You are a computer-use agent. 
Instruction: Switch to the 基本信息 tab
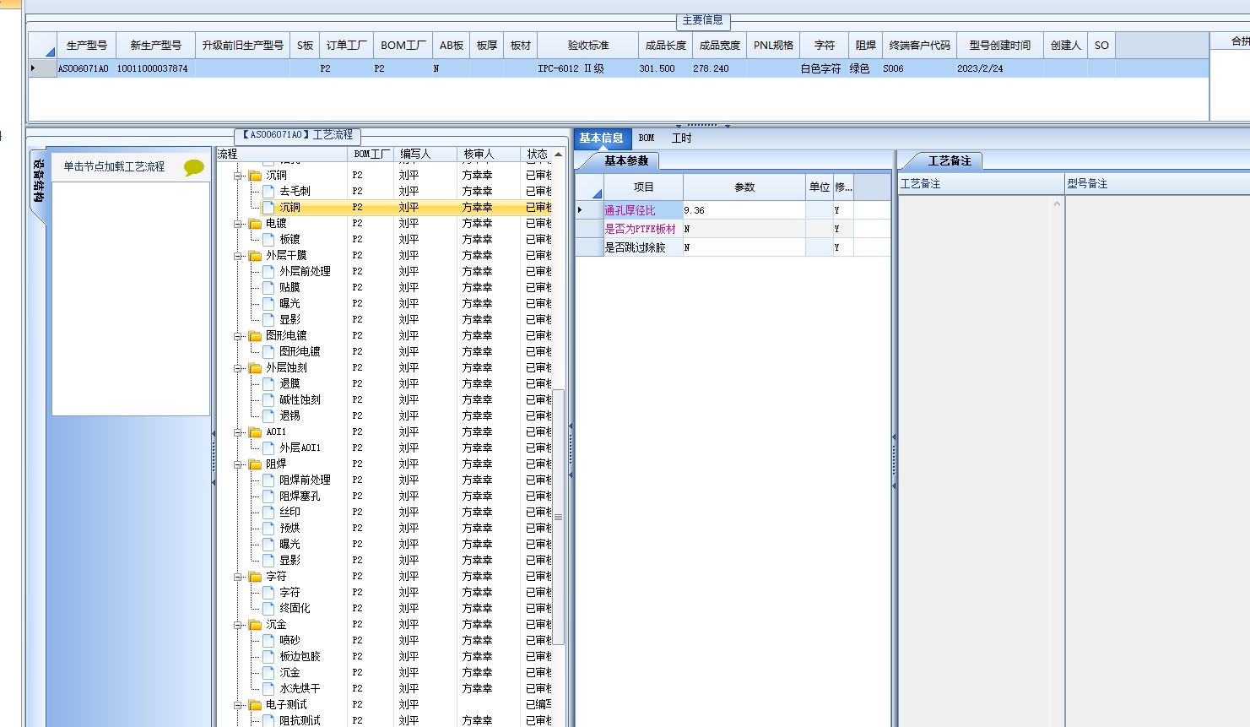[602, 138]
